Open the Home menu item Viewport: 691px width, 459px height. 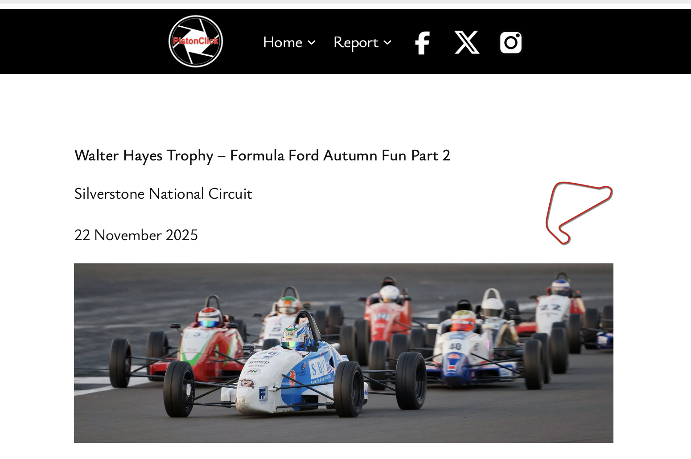pyautogui.click(x=283, y=42)
